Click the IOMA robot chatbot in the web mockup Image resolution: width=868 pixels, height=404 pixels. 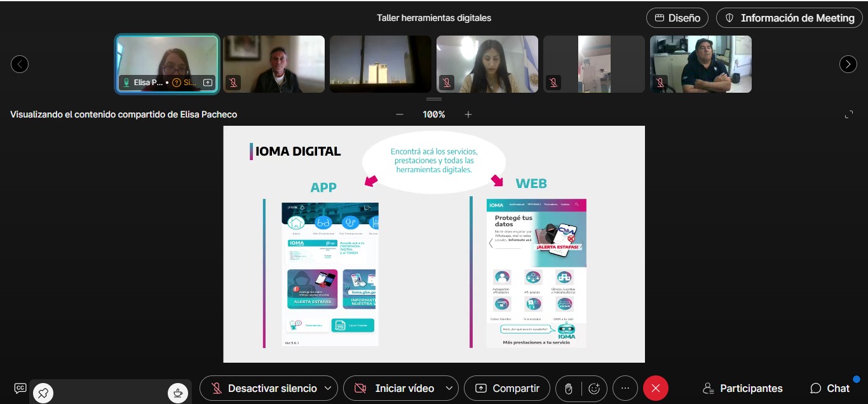[x=566, y=330]
